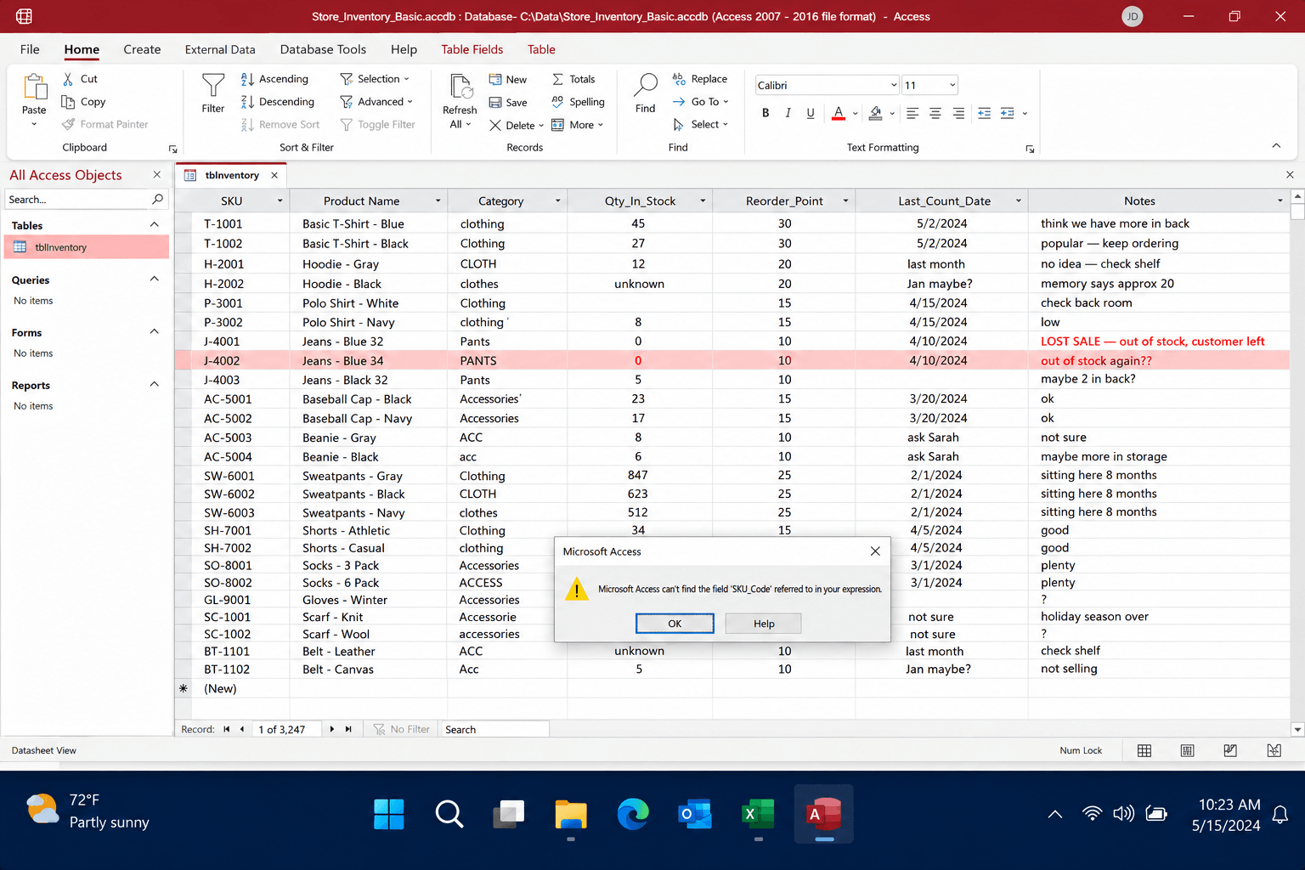Open Excel from the taskbar
The width and height of the screenshot is (1305, 870).
(758, 814)
